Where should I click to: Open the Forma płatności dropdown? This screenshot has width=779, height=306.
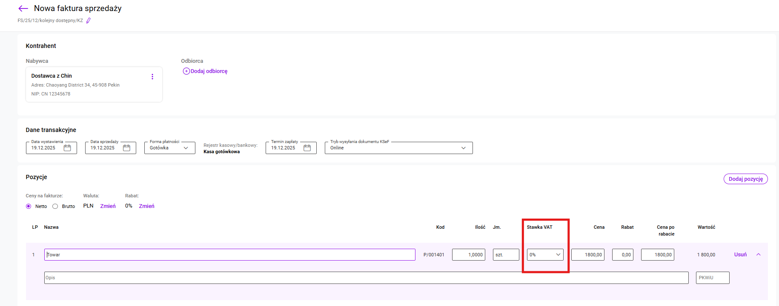[x=169, y=148]
